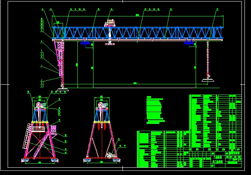Select the inclined ladder in the left side view

click(x=27, y=136)
